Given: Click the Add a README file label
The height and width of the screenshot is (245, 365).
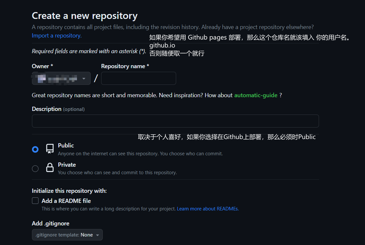Looking at the screenshot, I should click(x=66, y=201).
